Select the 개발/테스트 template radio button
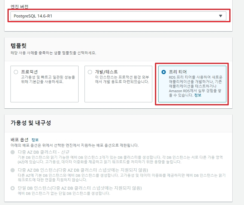 tap(90, 72)
